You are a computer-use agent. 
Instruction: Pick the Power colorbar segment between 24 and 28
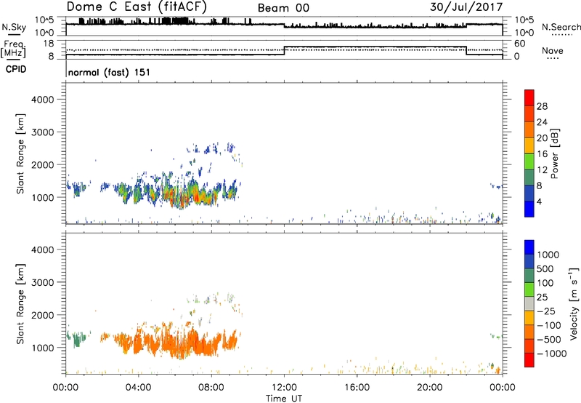[529, 113]
